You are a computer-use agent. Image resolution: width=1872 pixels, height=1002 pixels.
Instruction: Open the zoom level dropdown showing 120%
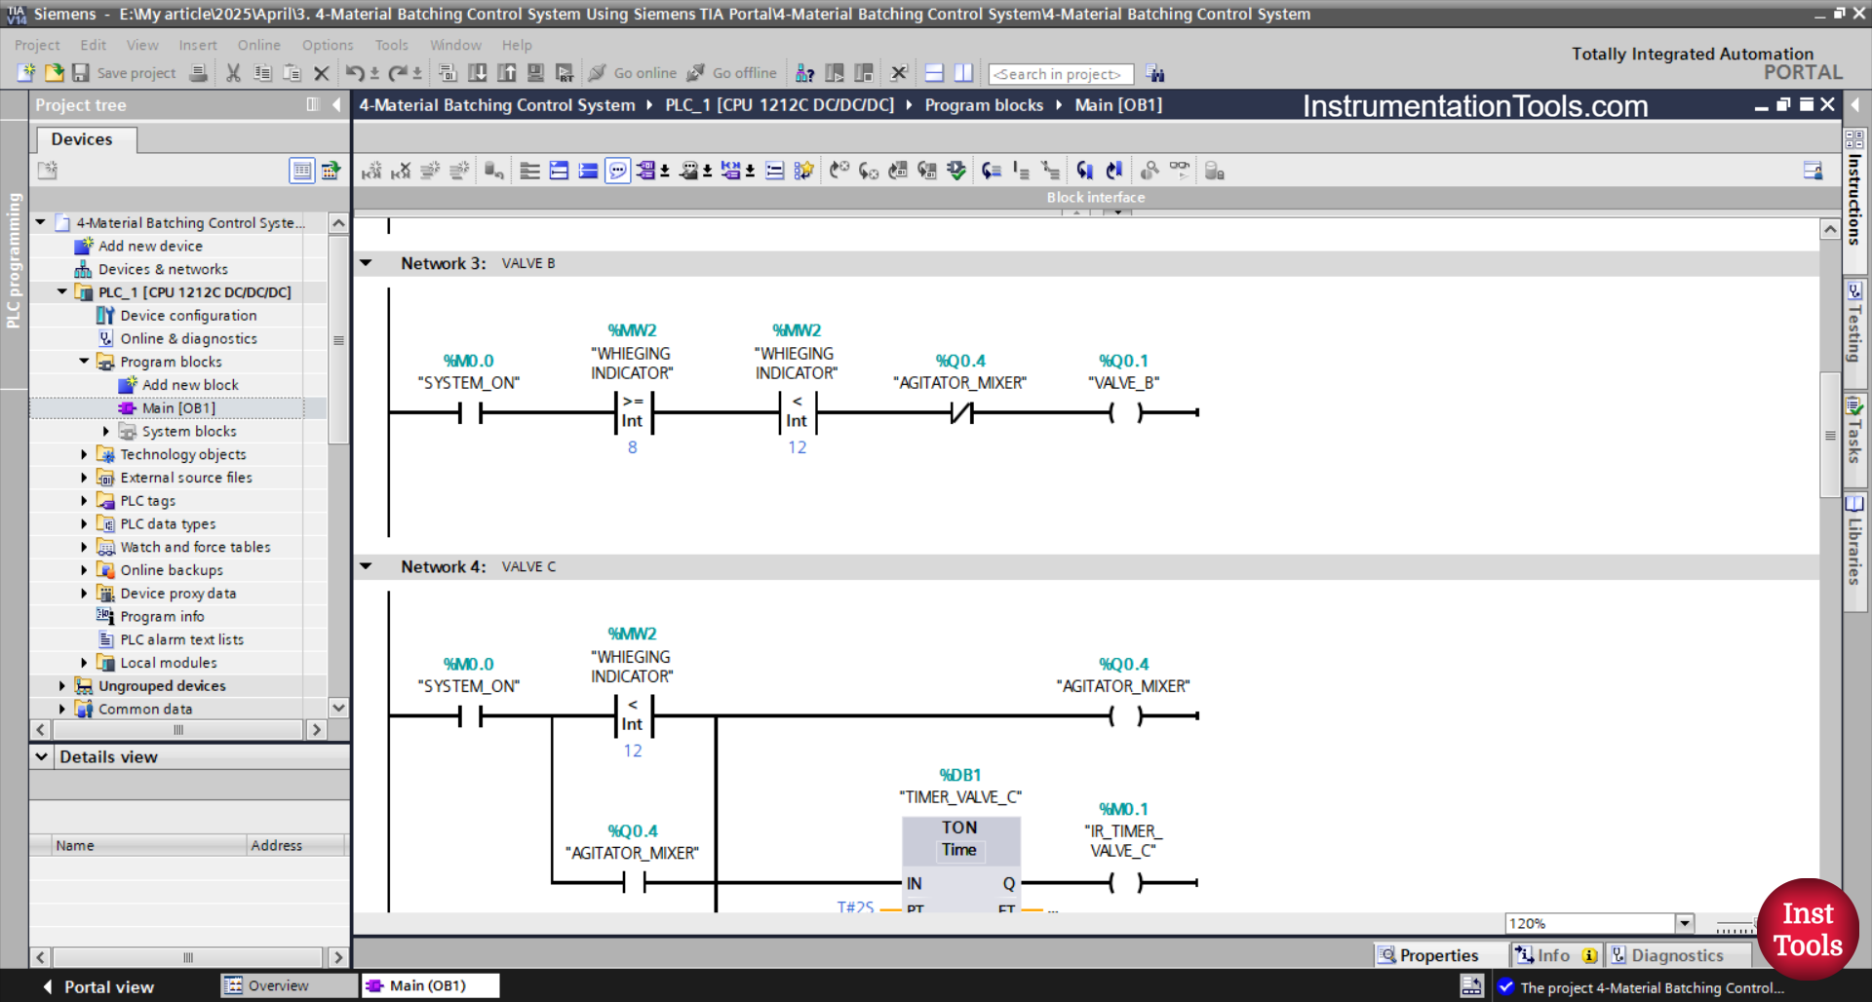(1684, 923)
